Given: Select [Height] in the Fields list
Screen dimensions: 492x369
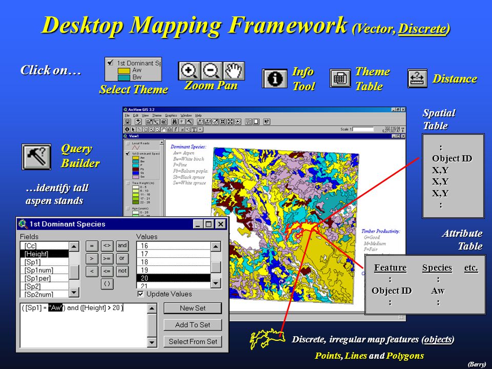Looking at the screenshot, I should [x=44, y=254].
